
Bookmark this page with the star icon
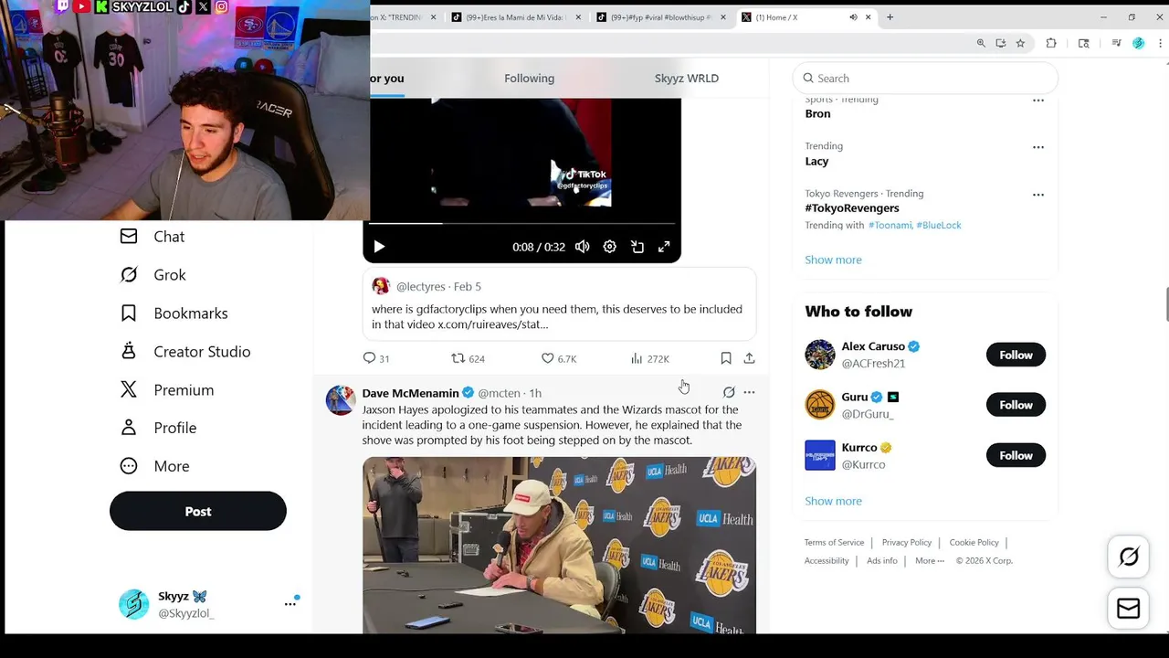(1020, 43)
